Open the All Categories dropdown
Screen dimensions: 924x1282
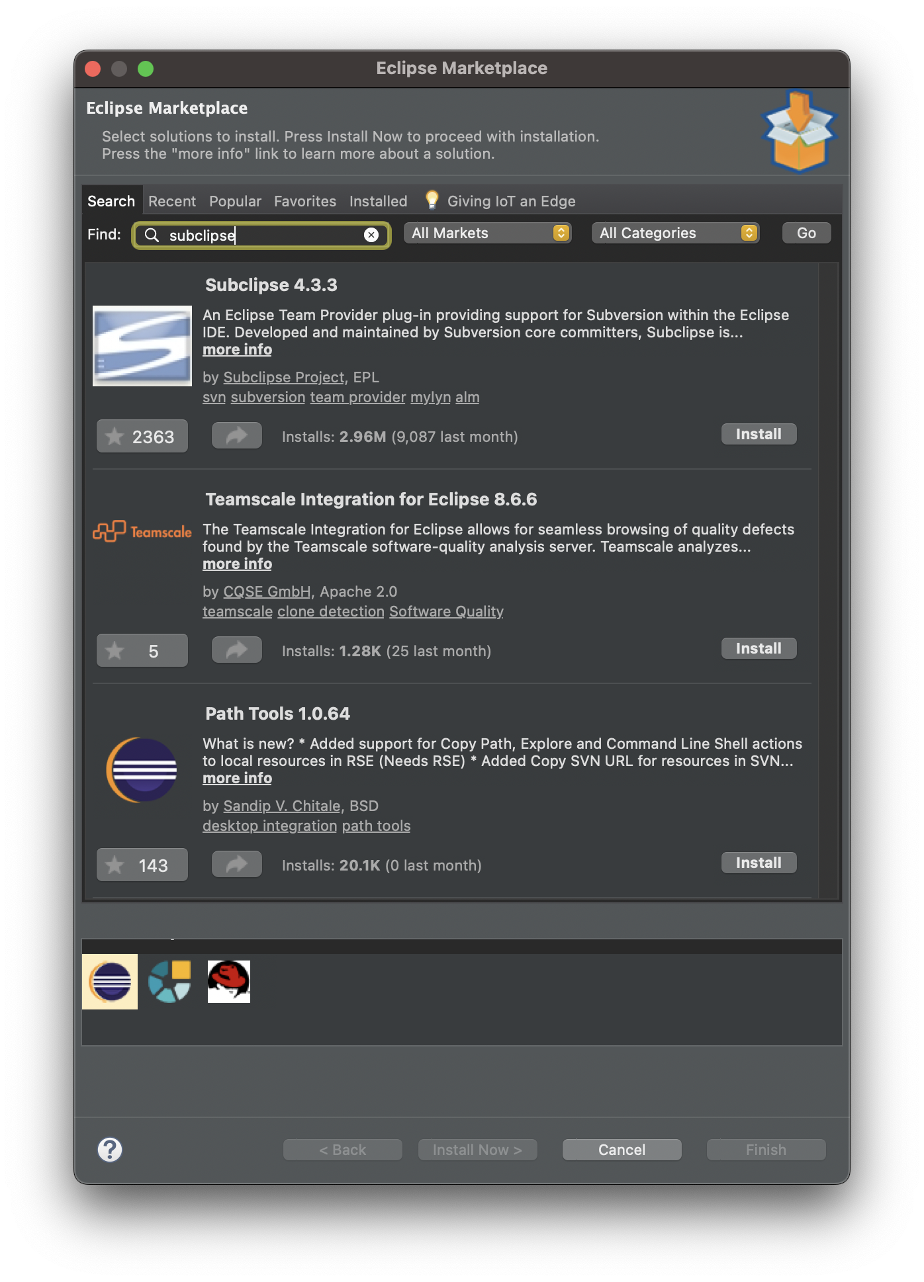coord(676,233)
